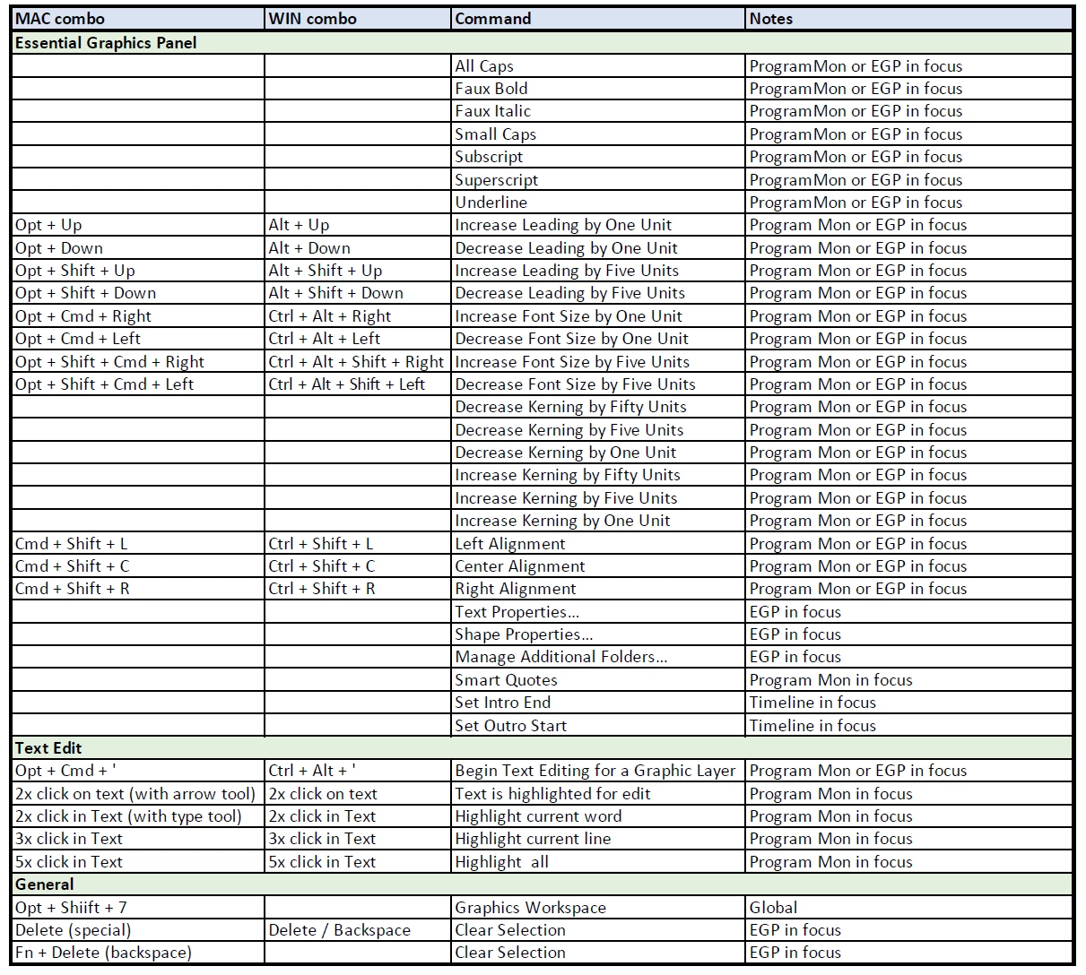The width and height of the screenshot is (1086, 975).
Task: Select '2x click in Text (with type tool)' cell
Action: [138, 816]
